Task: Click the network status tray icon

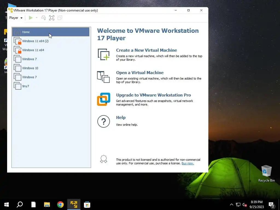Action: tap(238, 205)
